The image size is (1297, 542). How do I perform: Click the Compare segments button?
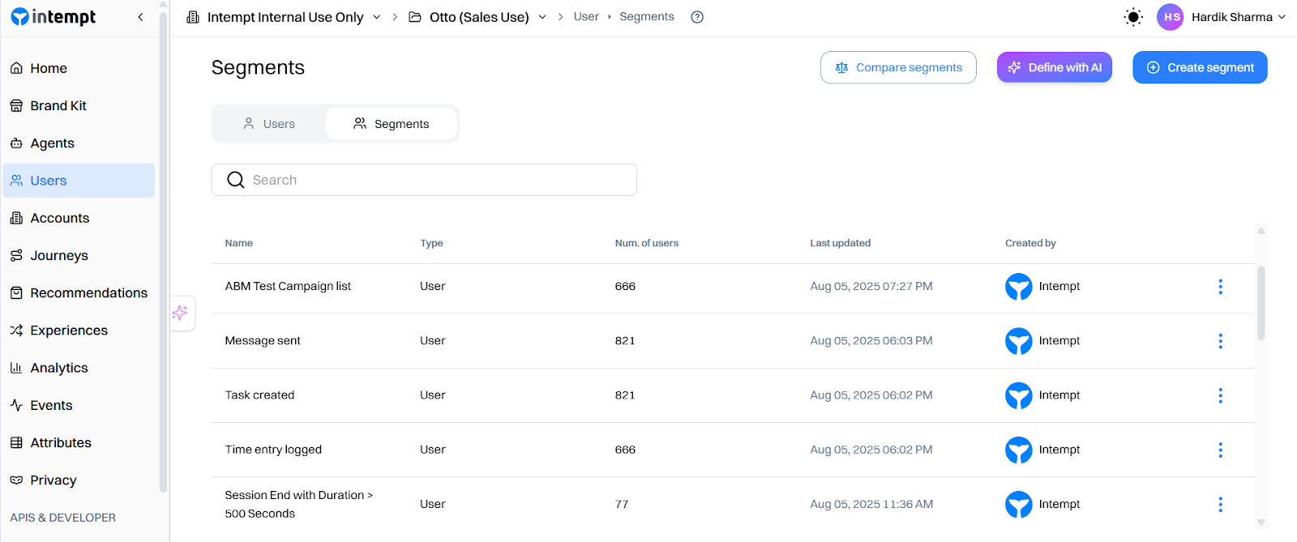[x=898, y=68]
